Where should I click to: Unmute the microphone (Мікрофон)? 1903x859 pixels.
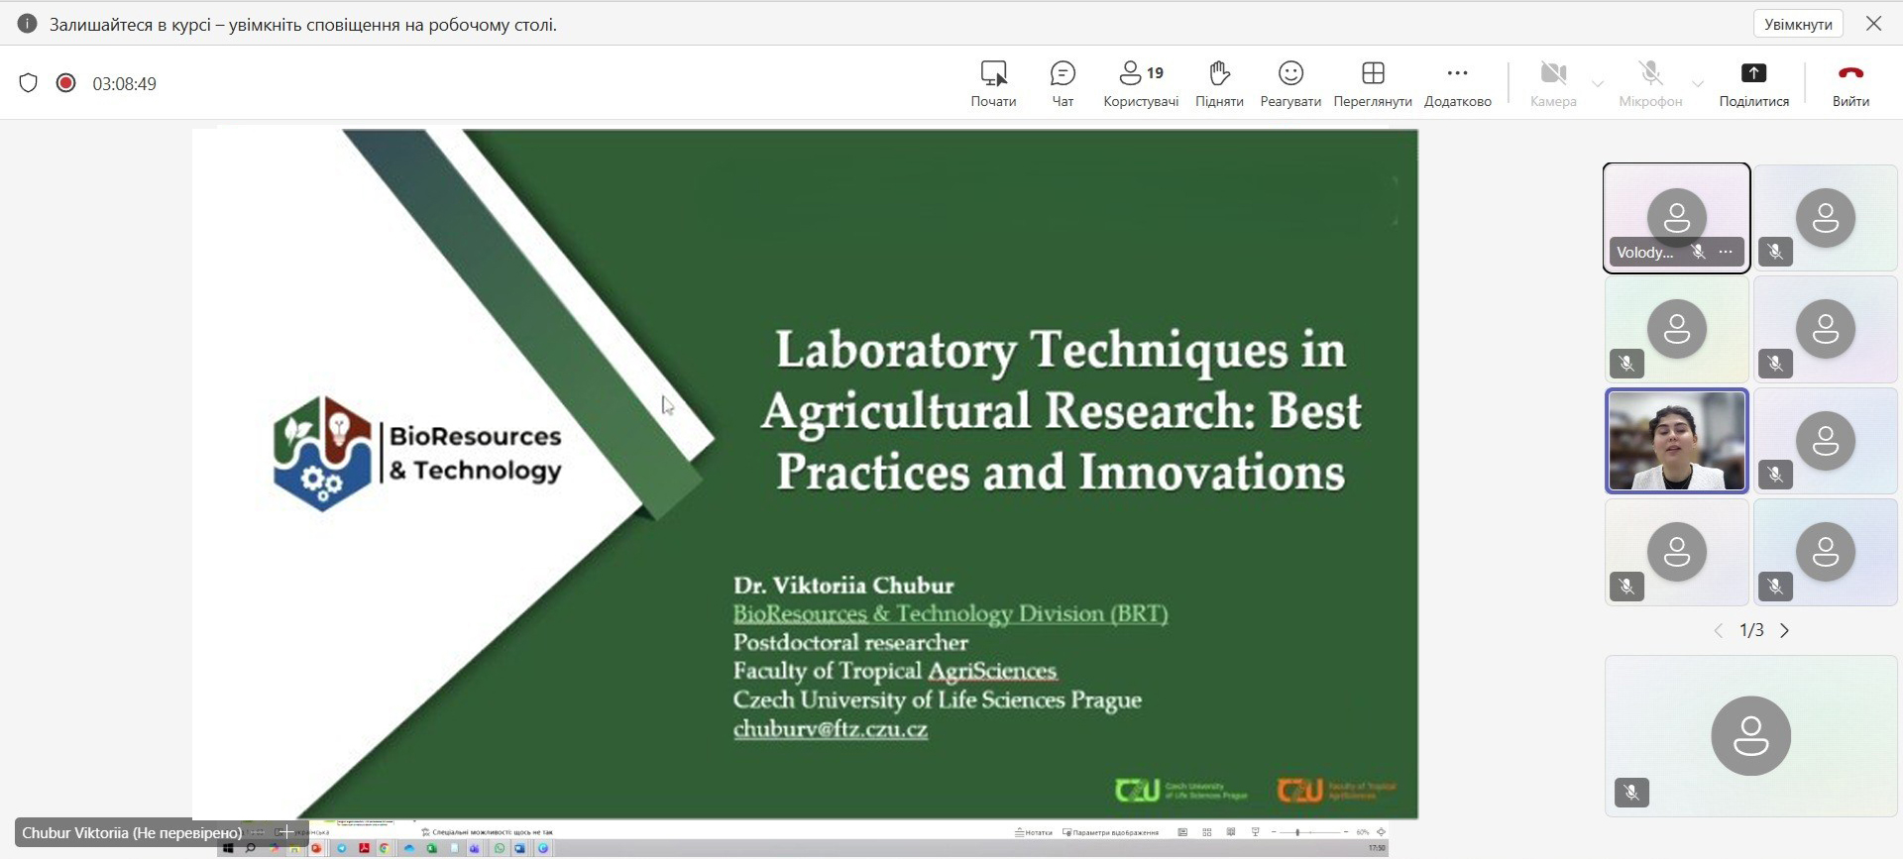click(1650, 83)
